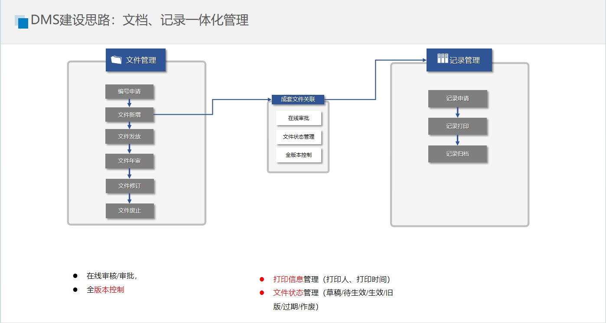Select the 记录管理 header box
The image size is (606, 323).
tap(459, 60)
